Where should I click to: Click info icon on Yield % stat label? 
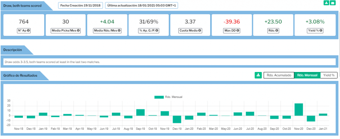321,31
